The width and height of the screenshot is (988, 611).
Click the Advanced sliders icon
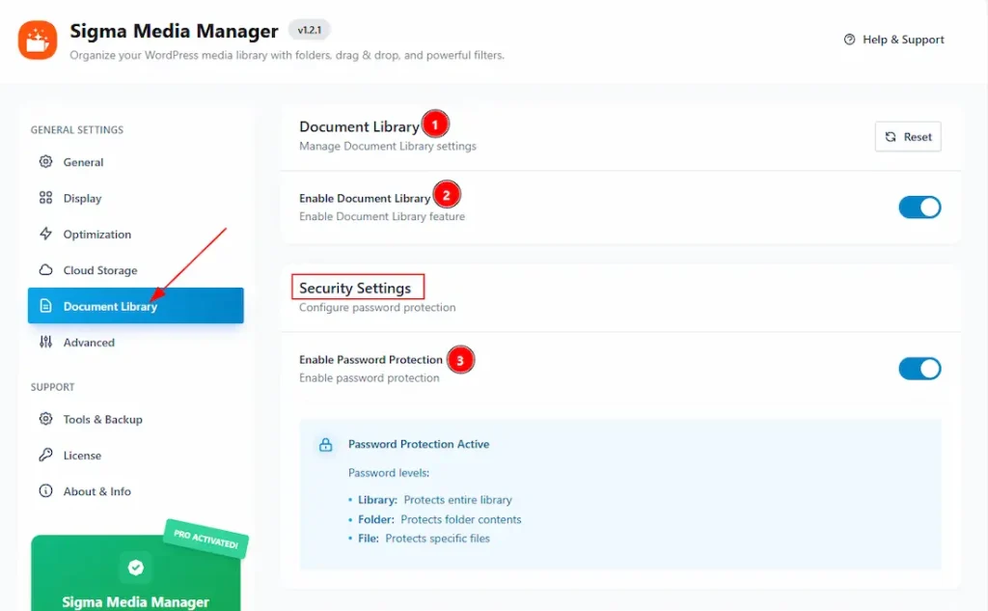(x=45, y=343)
